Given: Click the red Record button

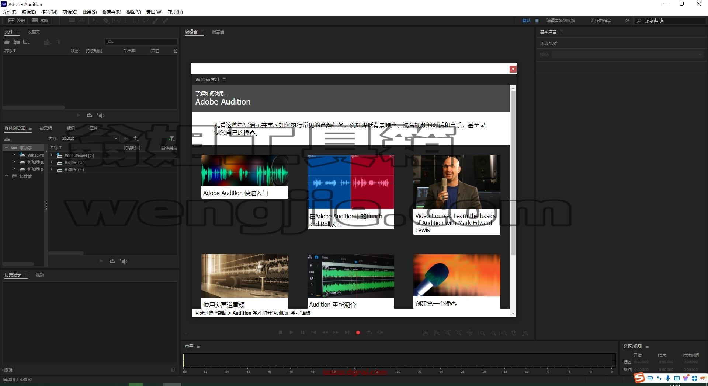Looking at the screenshot, I should click(358, 333).
